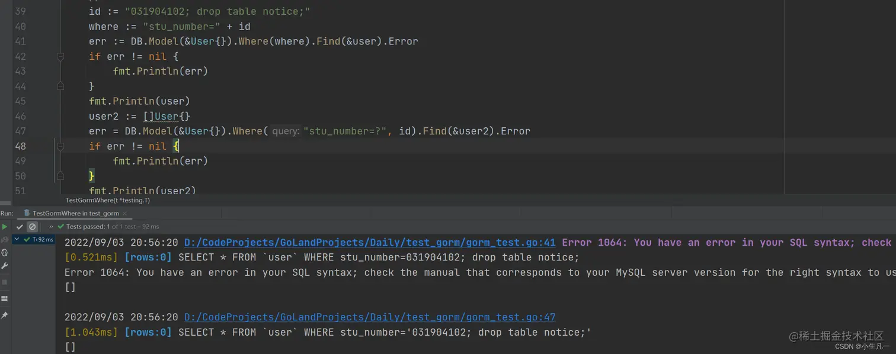Collapse the code fold at line 48
This screenshot has height=354, width=896.
60,146
